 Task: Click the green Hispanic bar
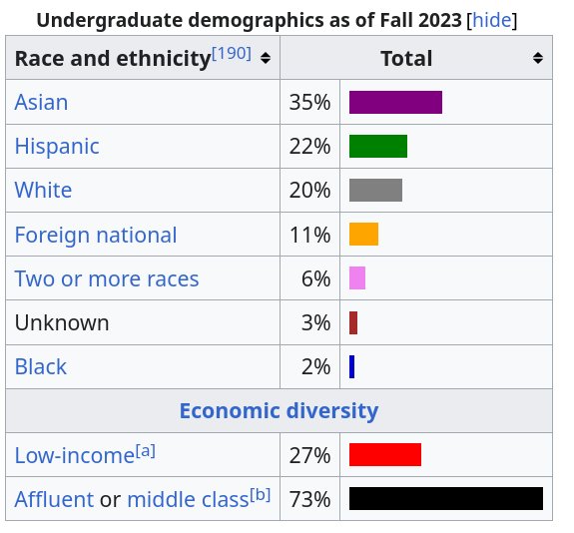(378, 146)
